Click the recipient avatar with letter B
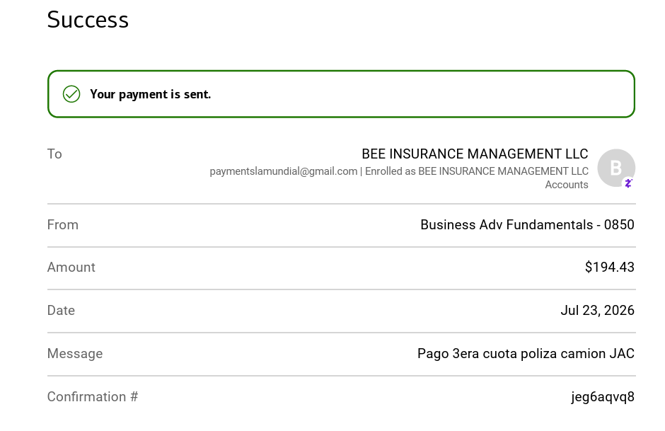The image size is (665, 431). (616, 168)
